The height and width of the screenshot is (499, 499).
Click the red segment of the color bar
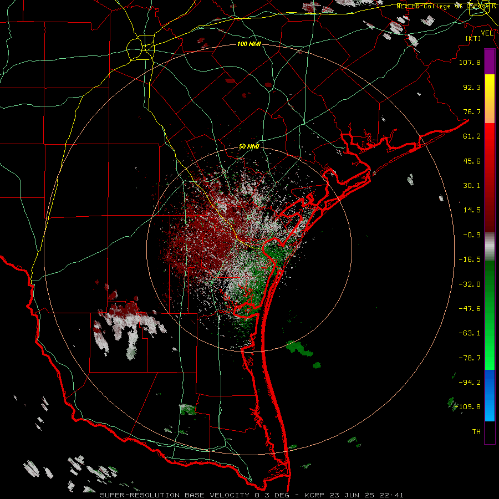click(x=490, y=177)
